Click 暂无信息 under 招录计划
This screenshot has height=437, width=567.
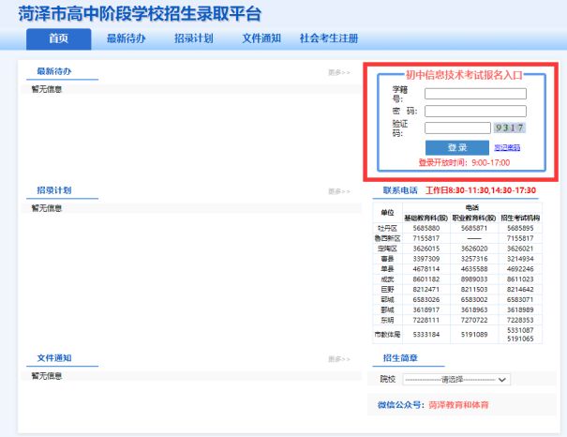(47, 208)
